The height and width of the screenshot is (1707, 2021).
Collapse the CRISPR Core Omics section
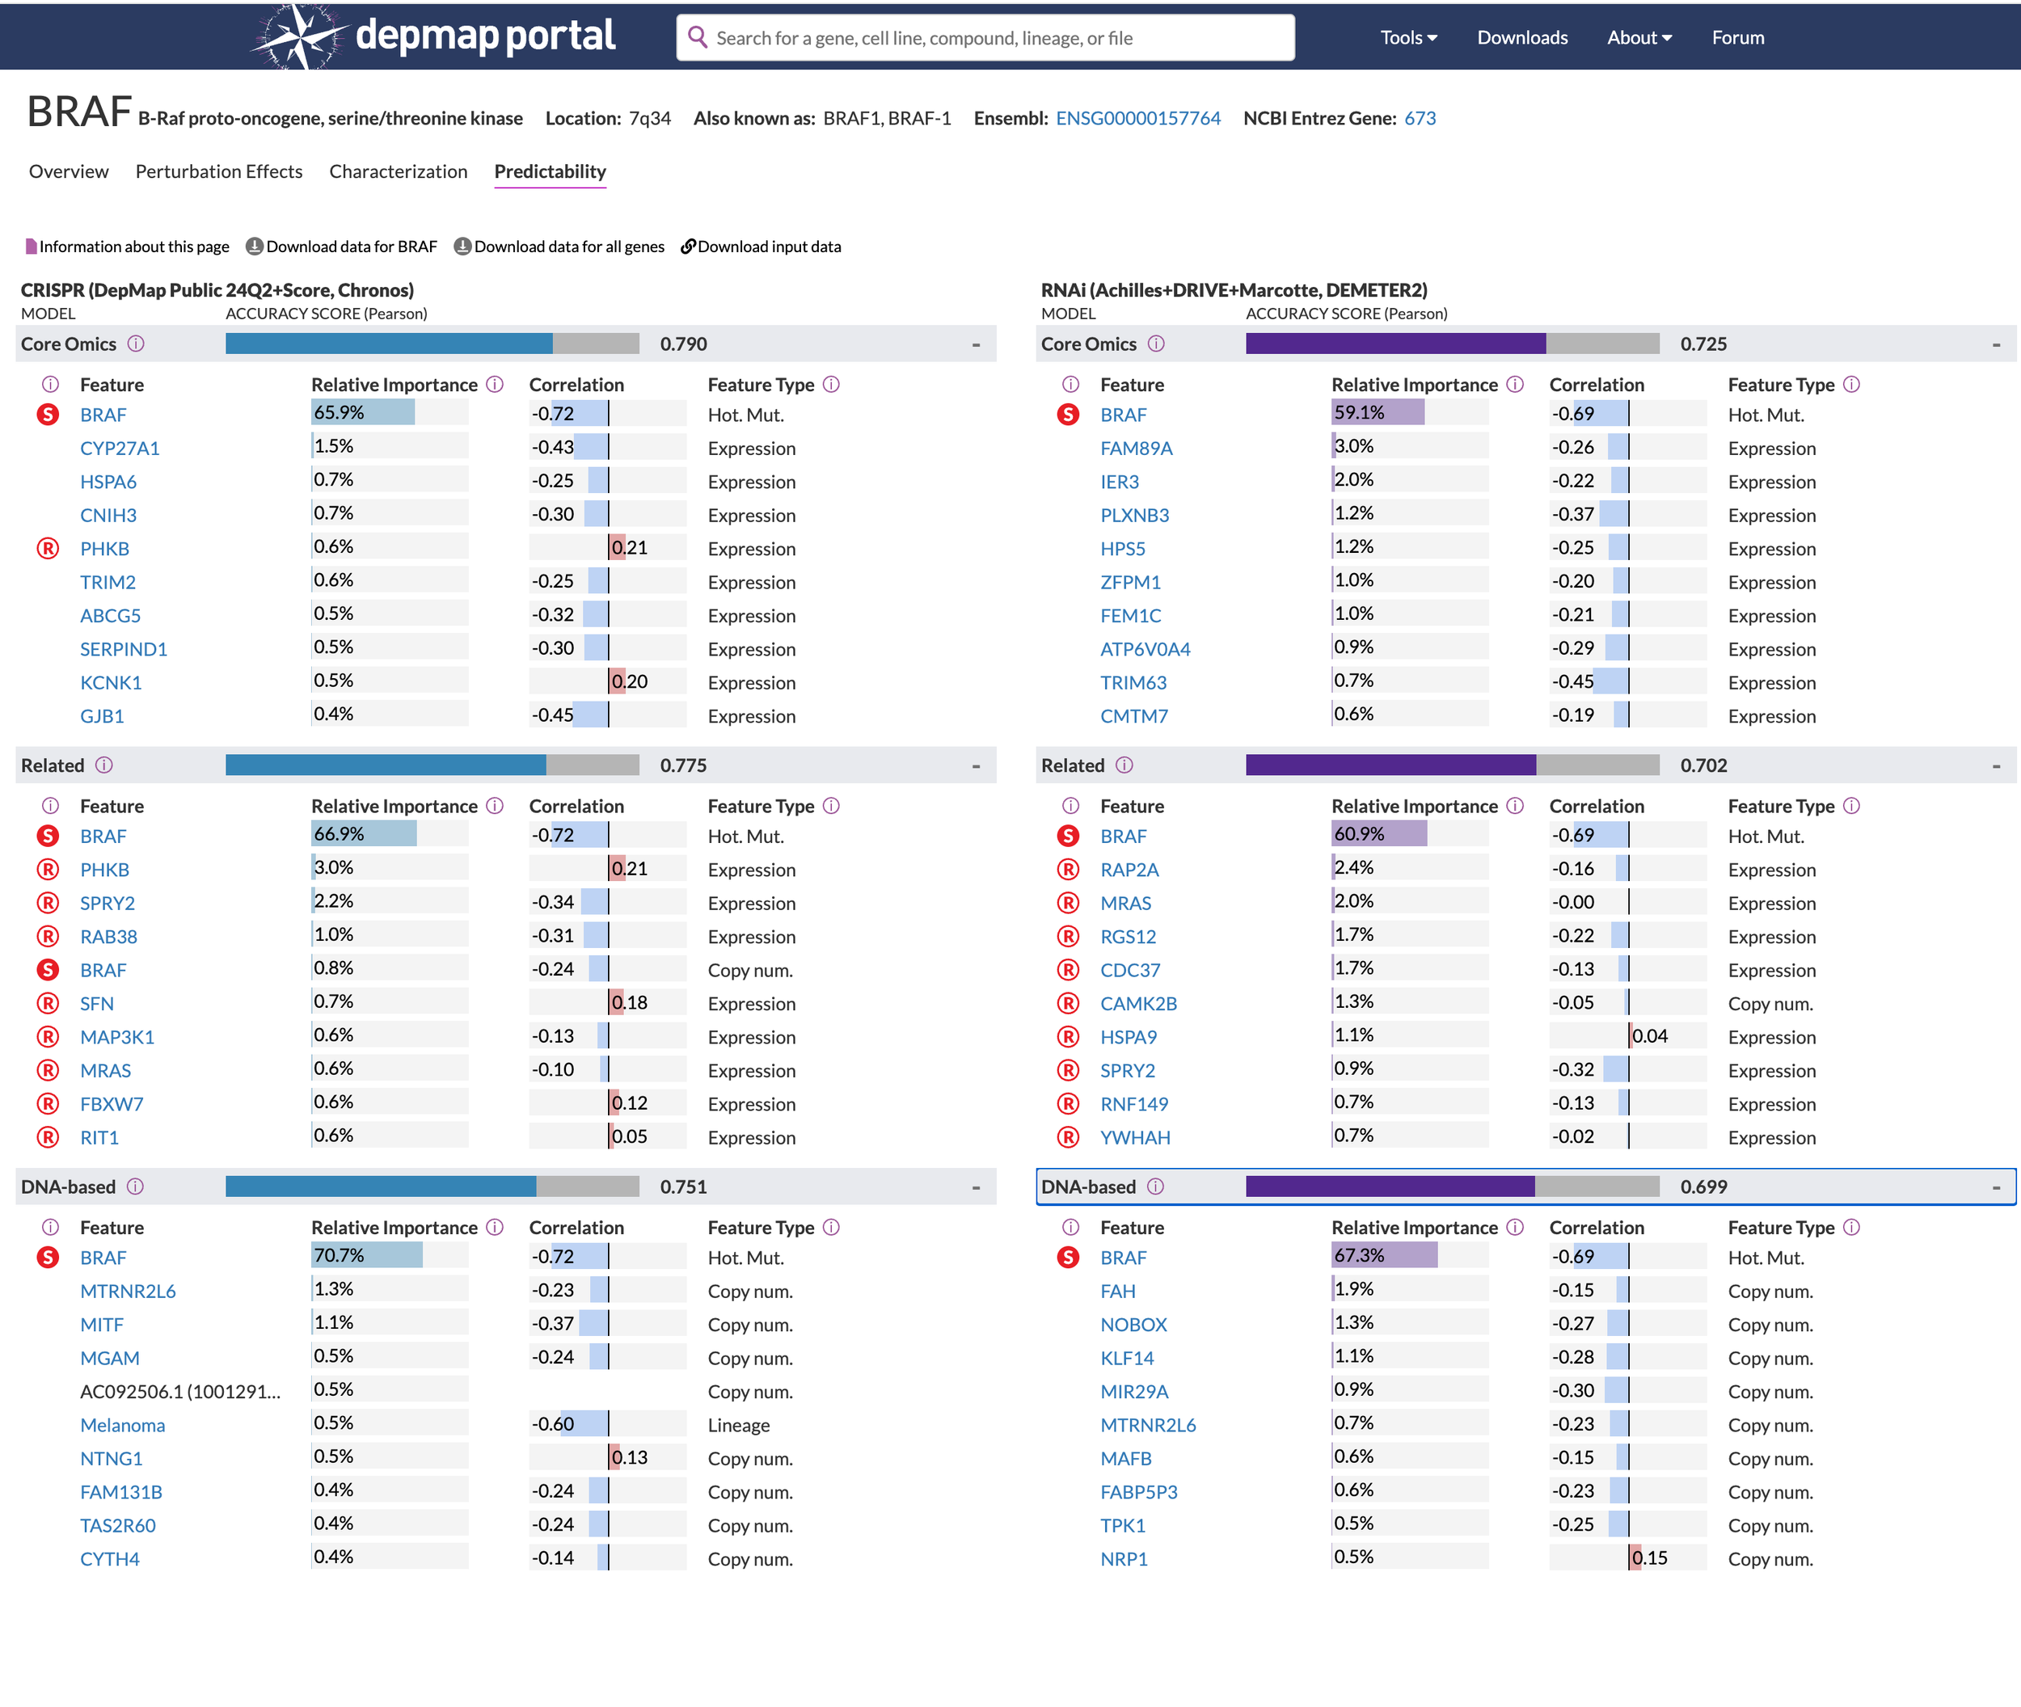(x=976, y=344)
